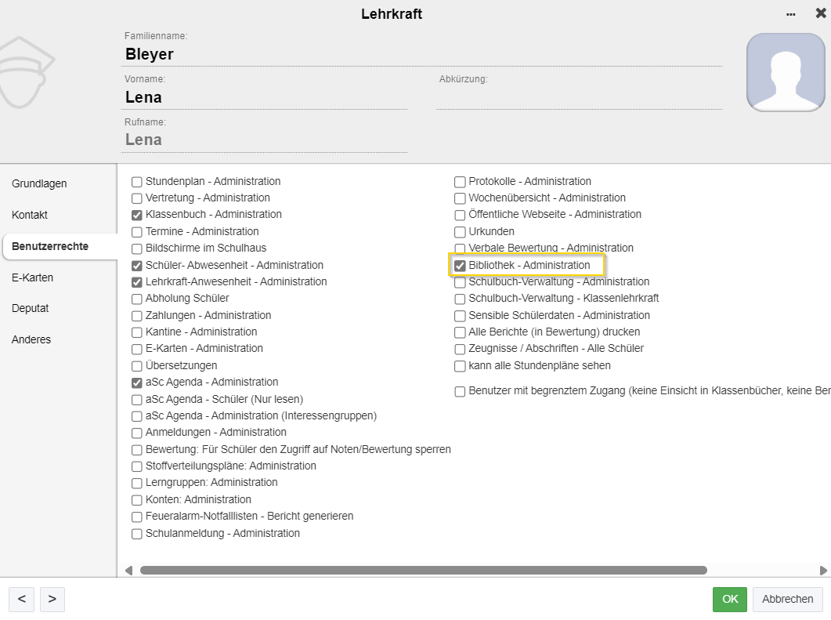Click the horizontal scrollbar thumb
The height and width of the screenshot is (620, 831).
[424, 570]
